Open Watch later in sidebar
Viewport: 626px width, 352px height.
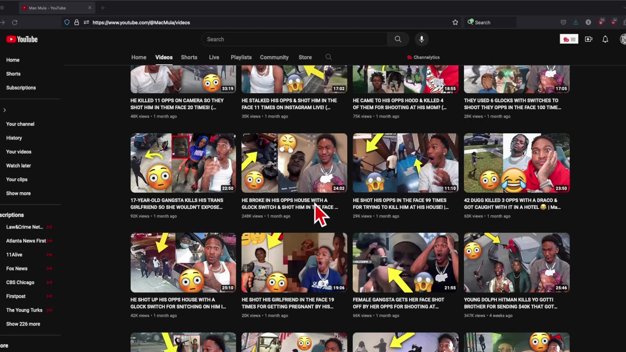[x=18, y=166]
